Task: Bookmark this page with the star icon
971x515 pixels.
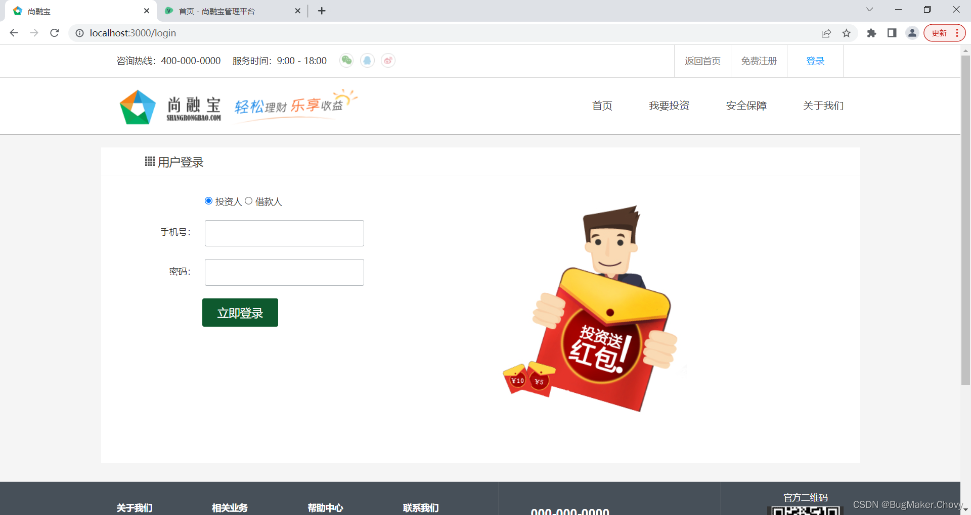Action: pos(847,33)
